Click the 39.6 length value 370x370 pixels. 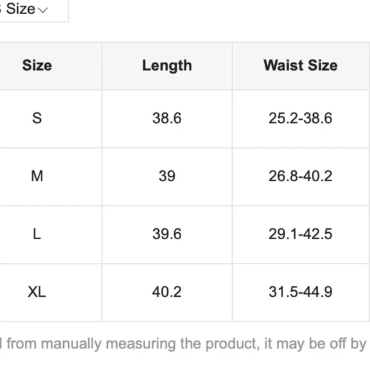tap(167, 234)
